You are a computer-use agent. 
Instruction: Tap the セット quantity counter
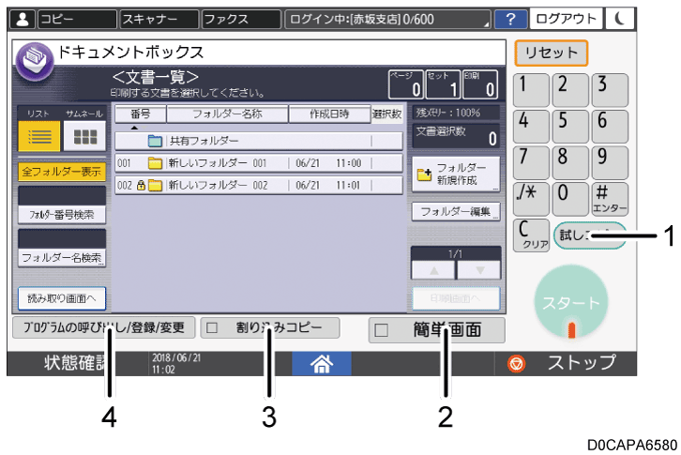[443, 84]
